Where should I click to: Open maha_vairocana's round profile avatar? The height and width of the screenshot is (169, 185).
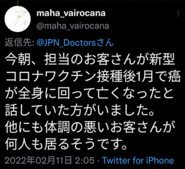[x=17, y=19]
